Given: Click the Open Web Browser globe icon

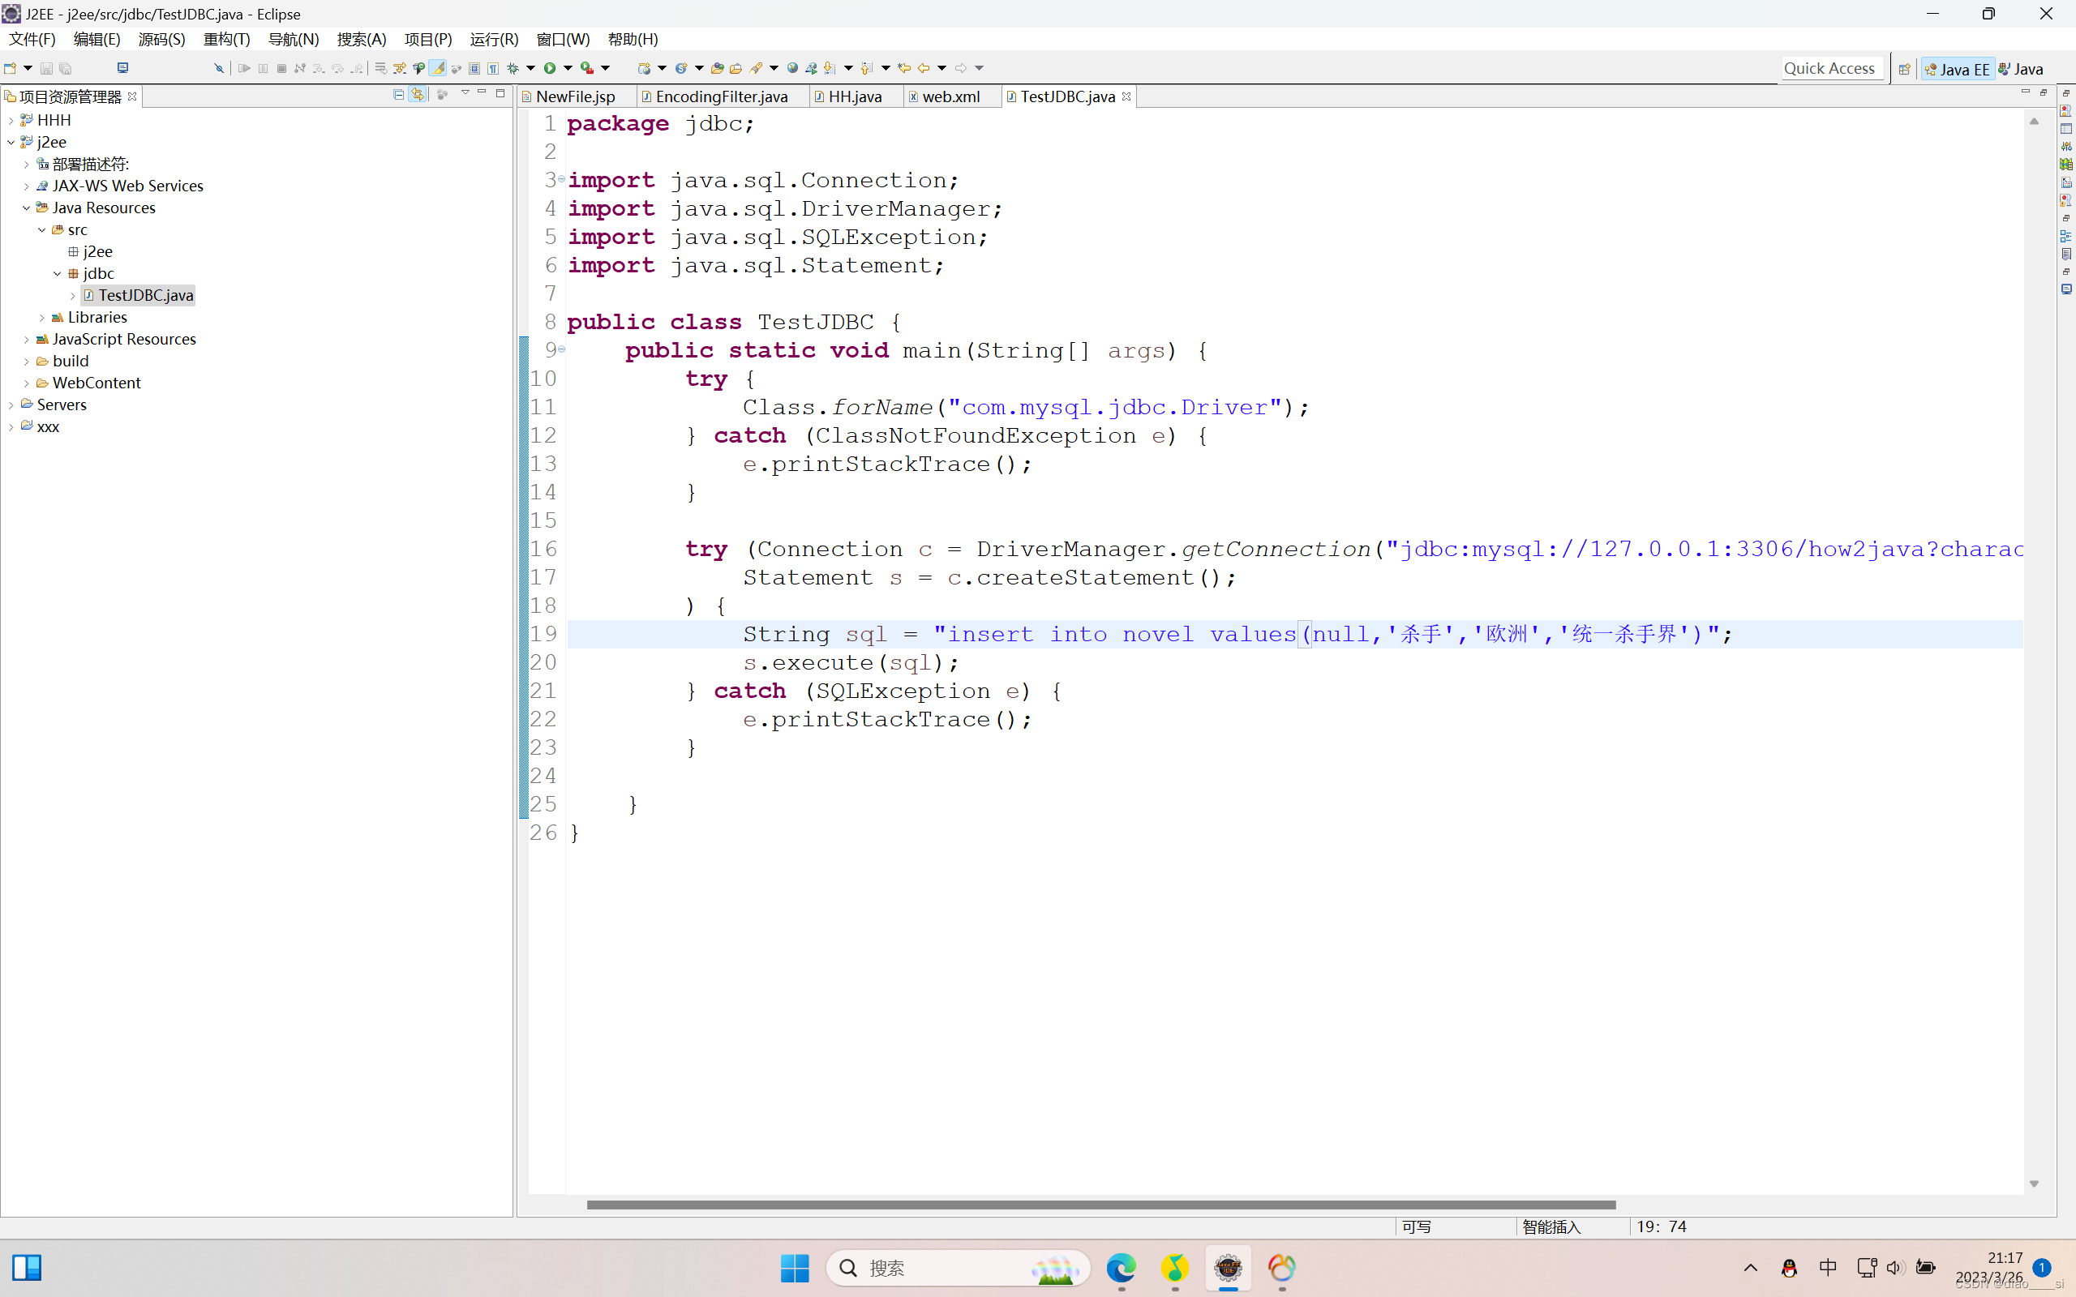Looking at the screenshot, I should [792, 68].
